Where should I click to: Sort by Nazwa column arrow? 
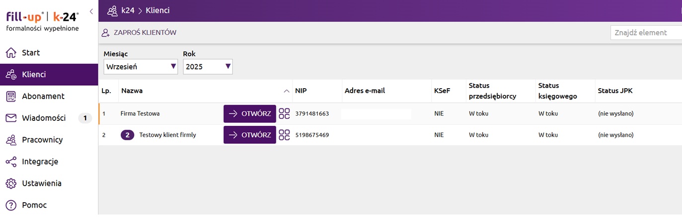(286, 91)
